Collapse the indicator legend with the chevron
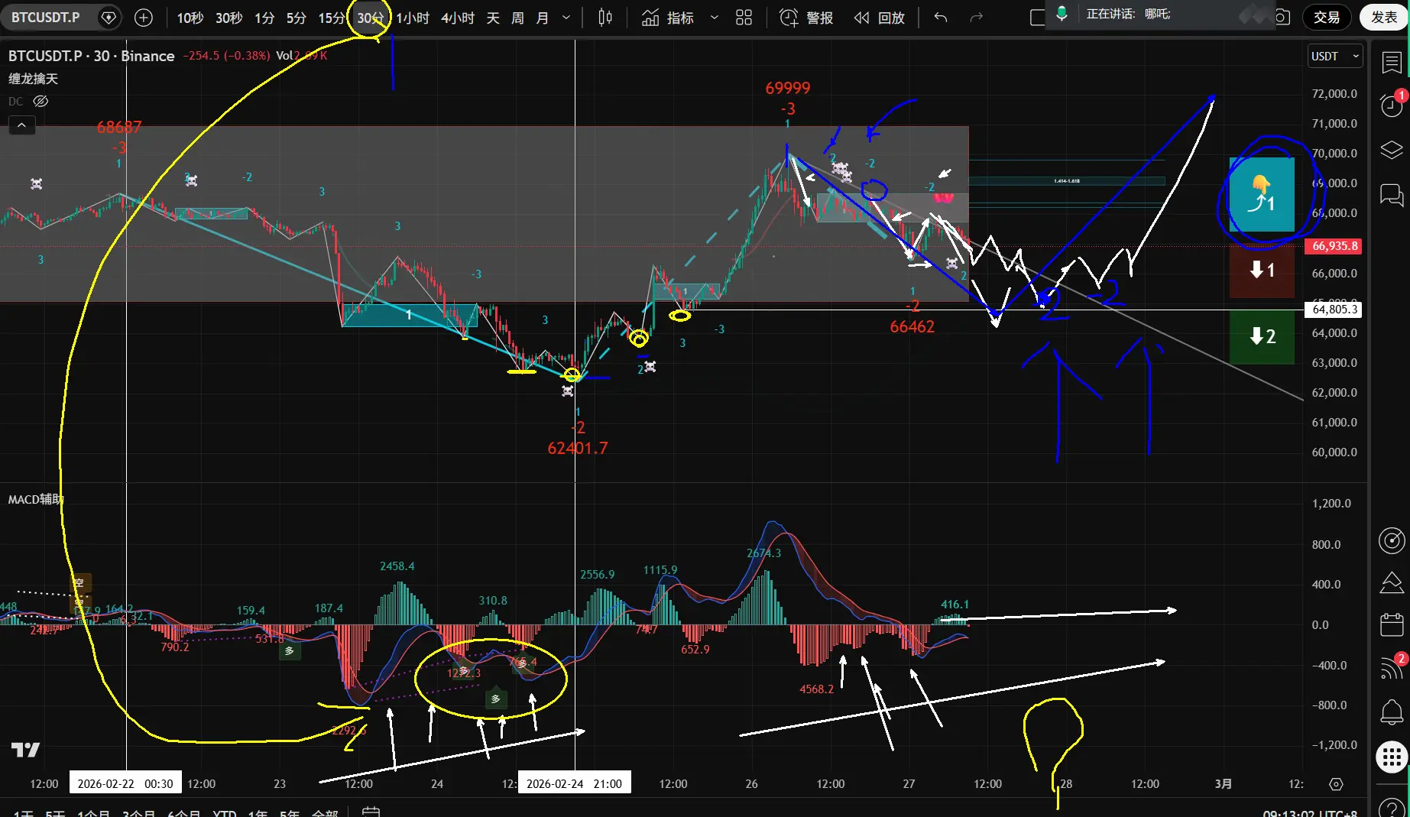 (21, 125)
